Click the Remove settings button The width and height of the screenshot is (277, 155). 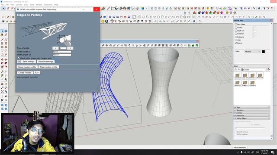[x=45, y=62]
